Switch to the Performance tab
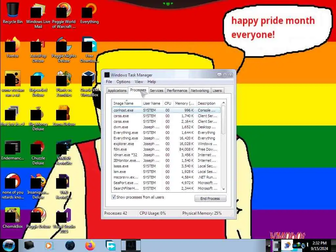The width and height of the screenshot is (336, 252). click(177, 91)
